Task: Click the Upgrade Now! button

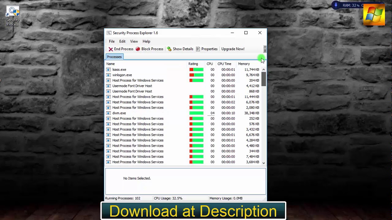Action: click(233, 49)
